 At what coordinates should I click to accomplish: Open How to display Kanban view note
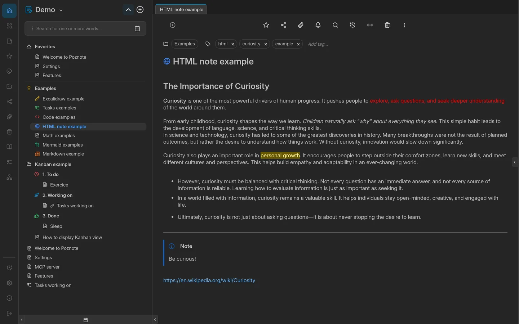pyautogui.click(x=72, y=237)
